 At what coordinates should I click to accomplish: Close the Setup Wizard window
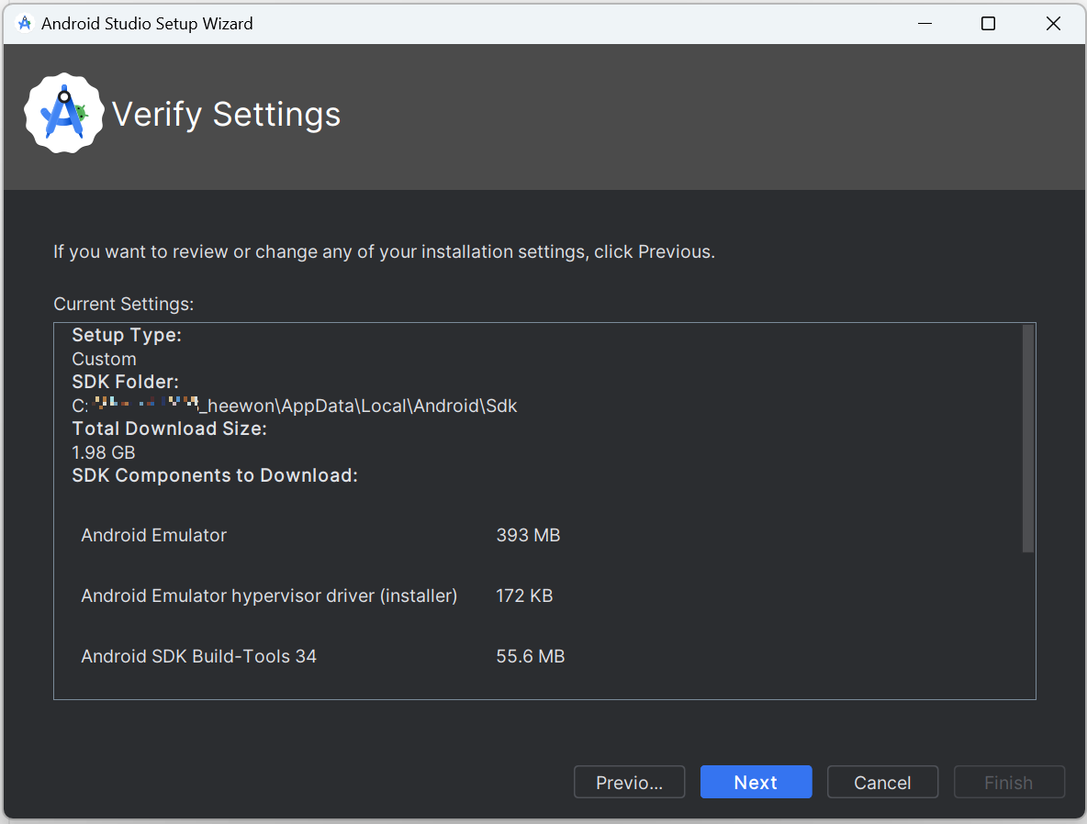pos(1053,24)
